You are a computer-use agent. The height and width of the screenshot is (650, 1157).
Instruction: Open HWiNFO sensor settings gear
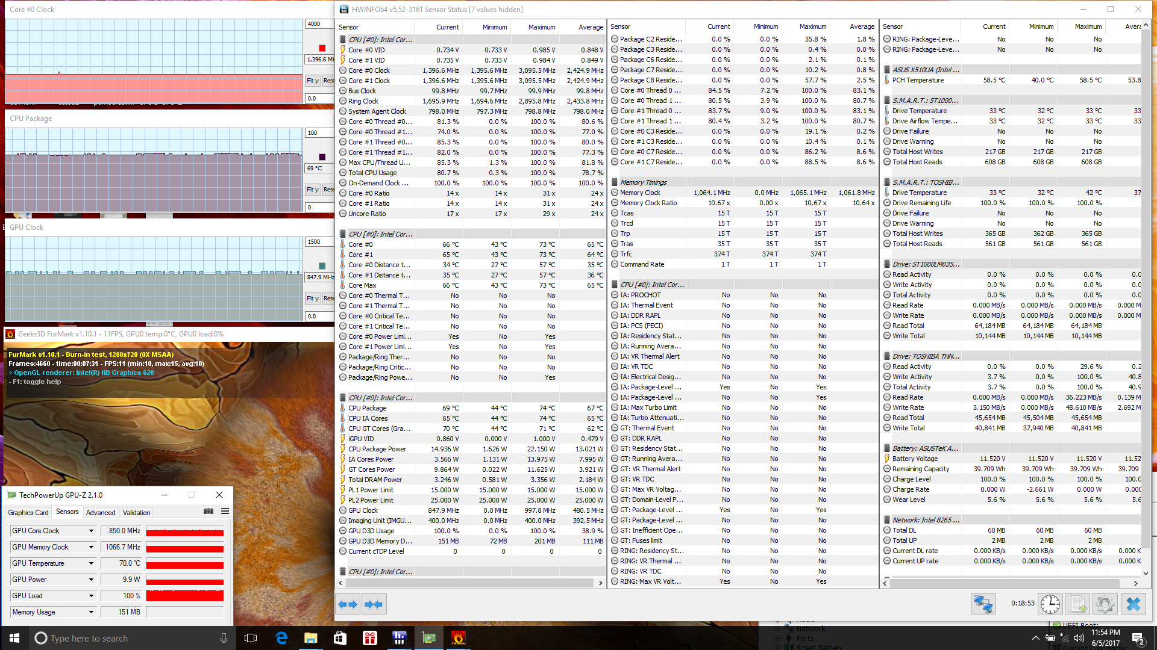coord(1105,604)
